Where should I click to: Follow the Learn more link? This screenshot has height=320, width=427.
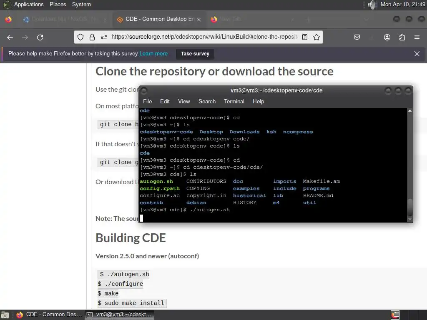pyautogui.click(x=153, y=54)
